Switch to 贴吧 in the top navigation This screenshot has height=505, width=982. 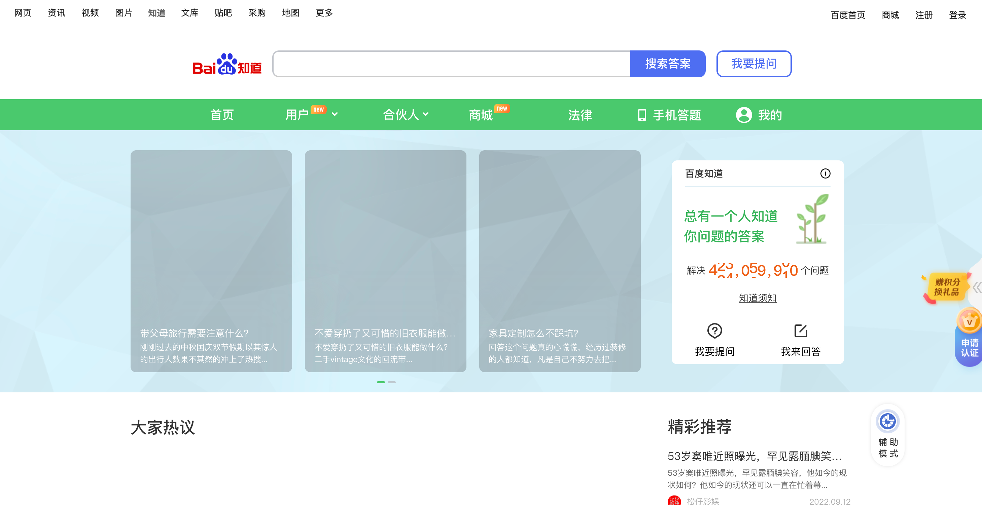tap(223, 12)
